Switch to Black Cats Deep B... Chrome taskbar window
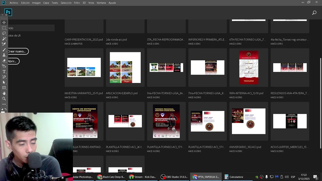Screen dimensions: 322x181 pyautogui.click(x=111, y=177)
